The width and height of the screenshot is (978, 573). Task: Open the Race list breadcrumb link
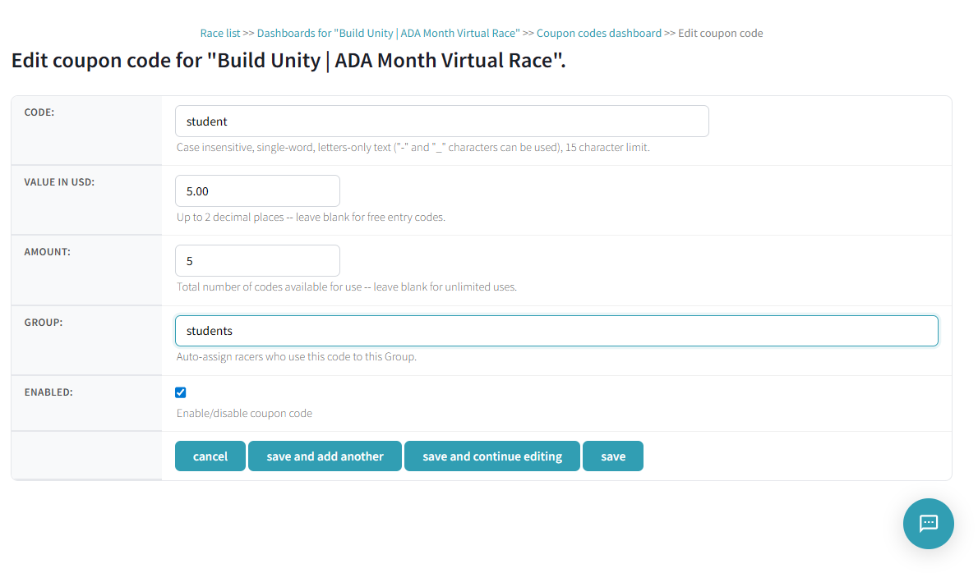(219, 33)
